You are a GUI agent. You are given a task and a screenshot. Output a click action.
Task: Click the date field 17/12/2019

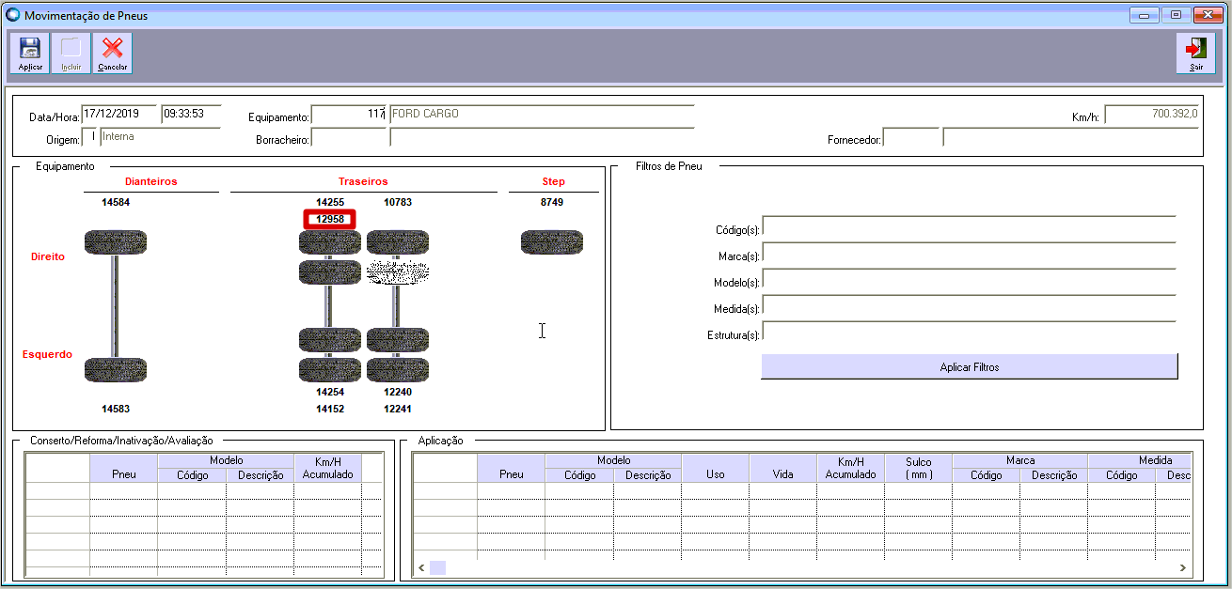pyautogui.click(x=119, y=115)
